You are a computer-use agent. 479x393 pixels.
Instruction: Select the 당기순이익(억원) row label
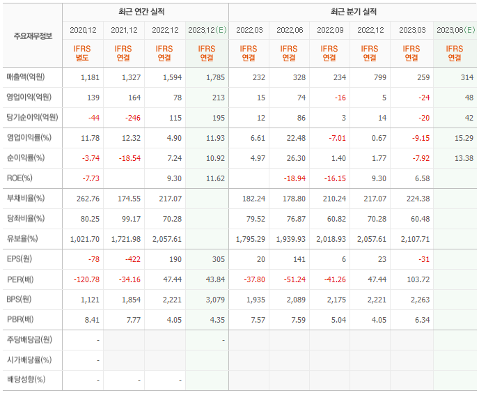pos(33,118)
